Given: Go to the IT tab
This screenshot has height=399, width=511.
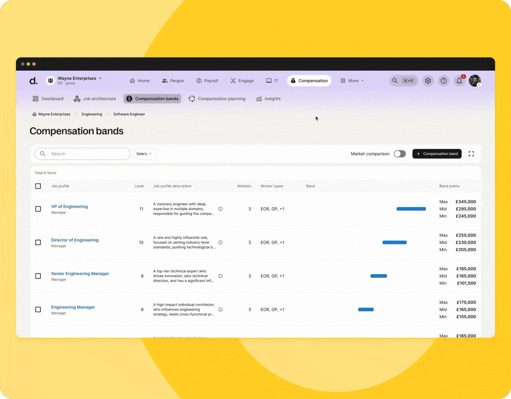Looking at the screenshot, I should pos(272,81).
